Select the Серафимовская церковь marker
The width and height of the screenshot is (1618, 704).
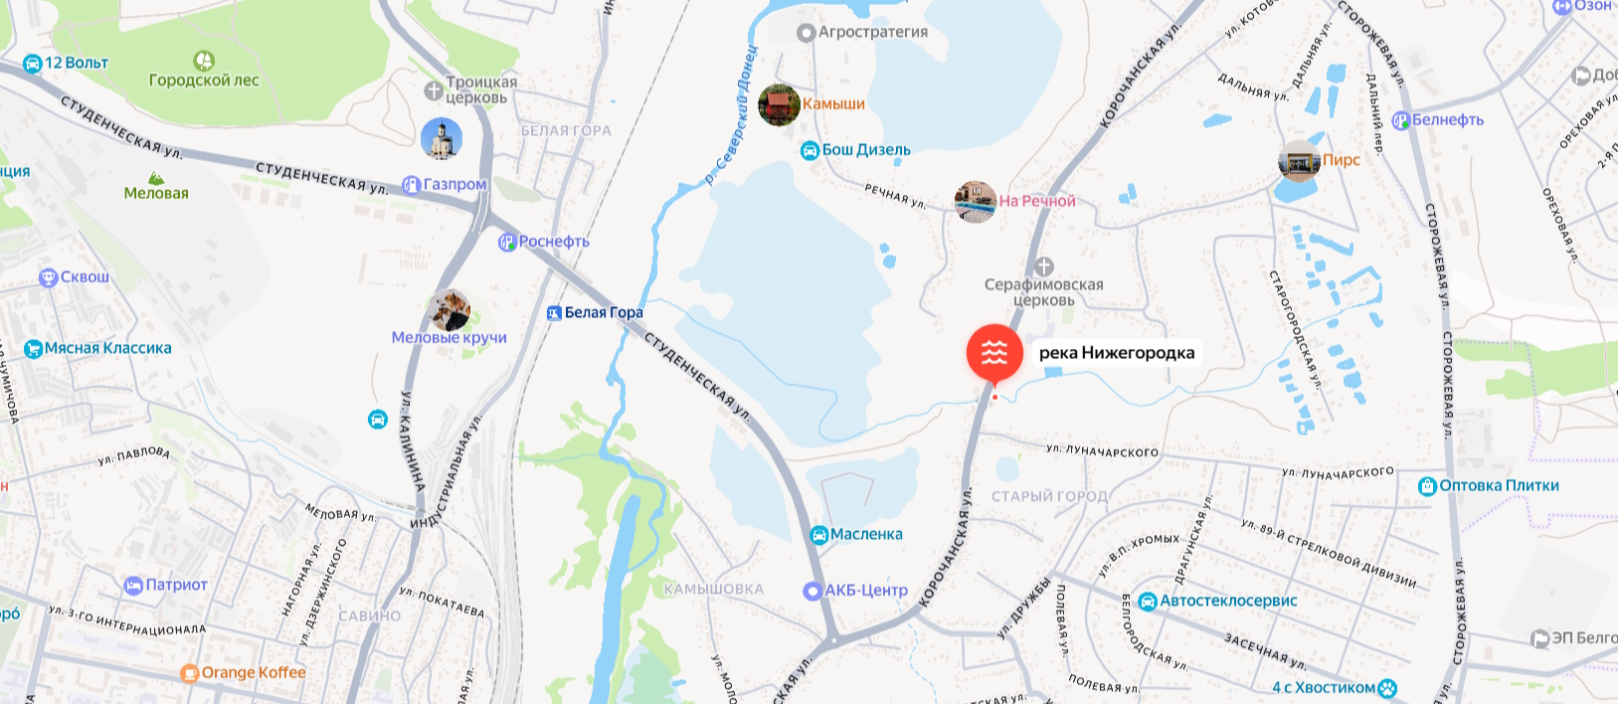point(1044,266)
